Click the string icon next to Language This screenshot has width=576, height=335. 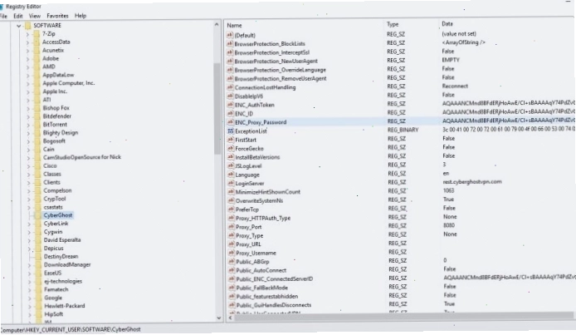click(231, 175)
